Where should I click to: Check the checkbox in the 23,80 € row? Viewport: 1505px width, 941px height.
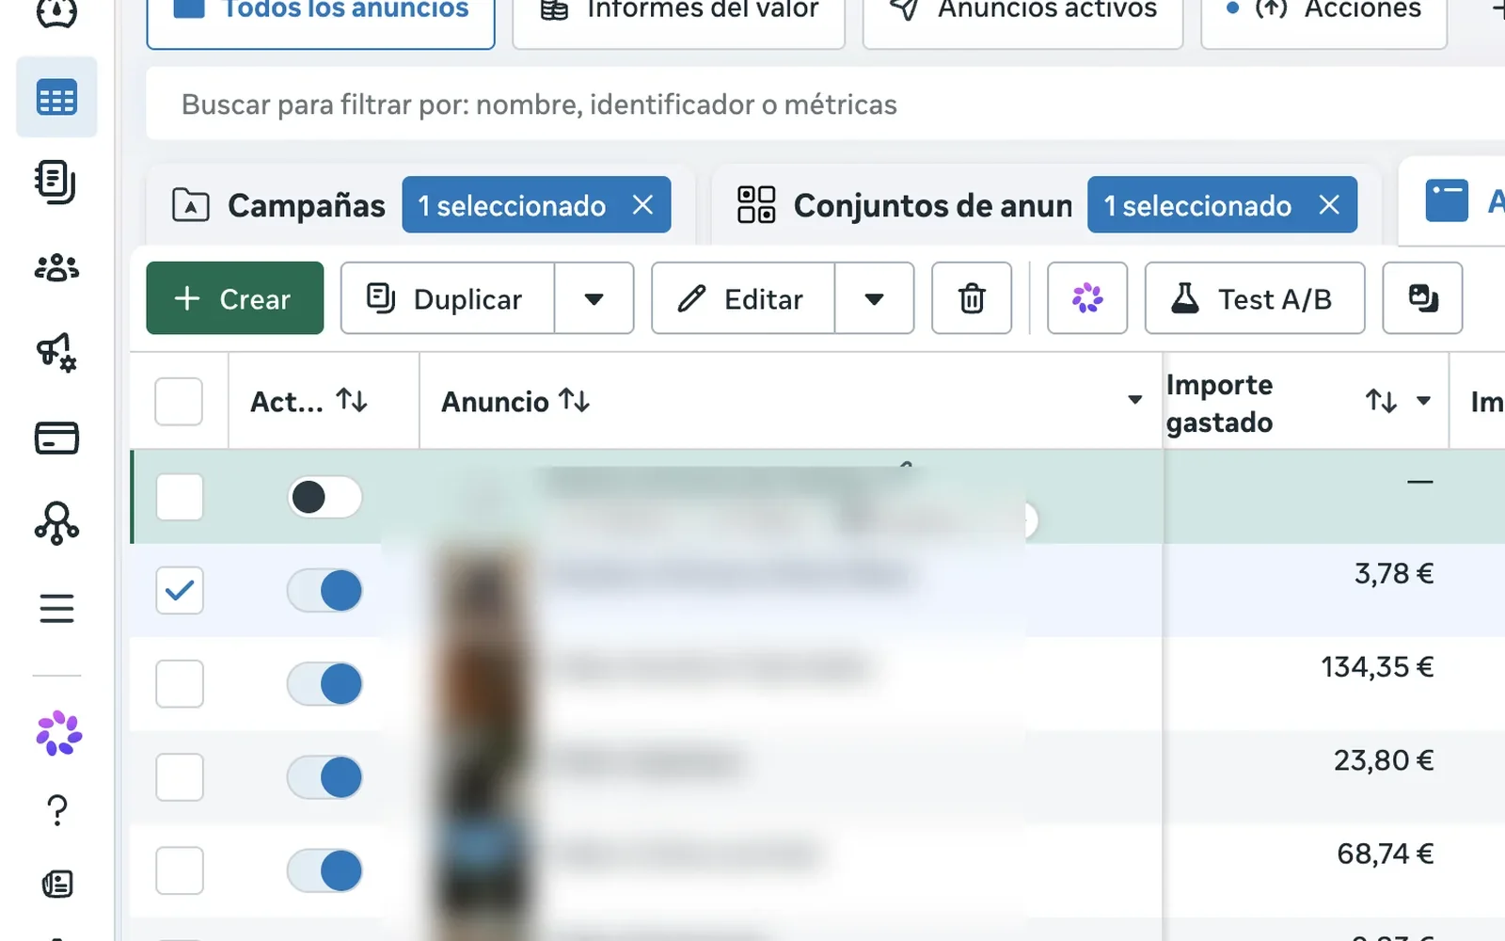[x=179, y=776]
